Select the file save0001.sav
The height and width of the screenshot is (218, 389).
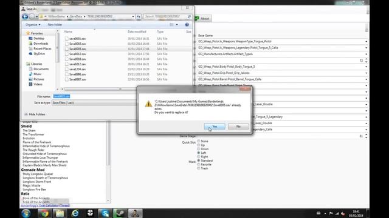point(78,39)
